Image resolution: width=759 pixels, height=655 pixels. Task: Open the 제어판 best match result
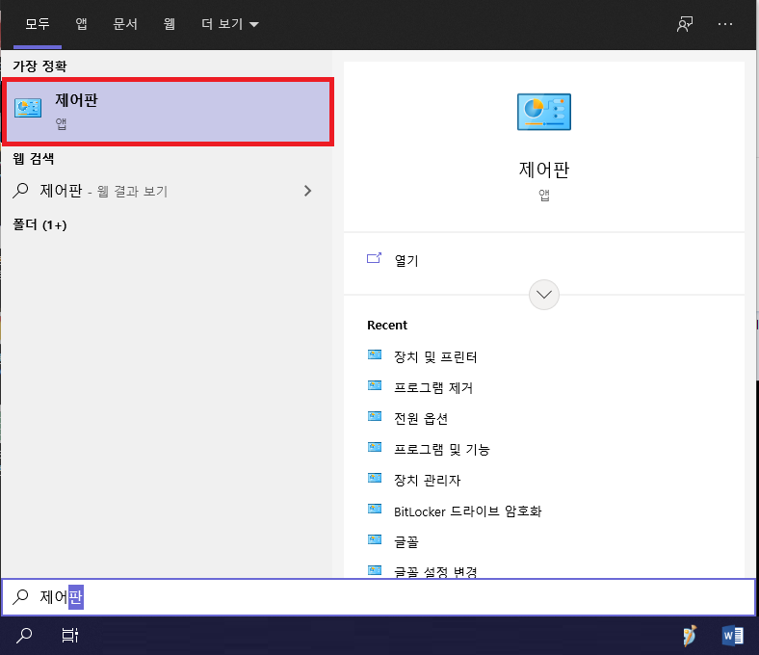(168, 112)
